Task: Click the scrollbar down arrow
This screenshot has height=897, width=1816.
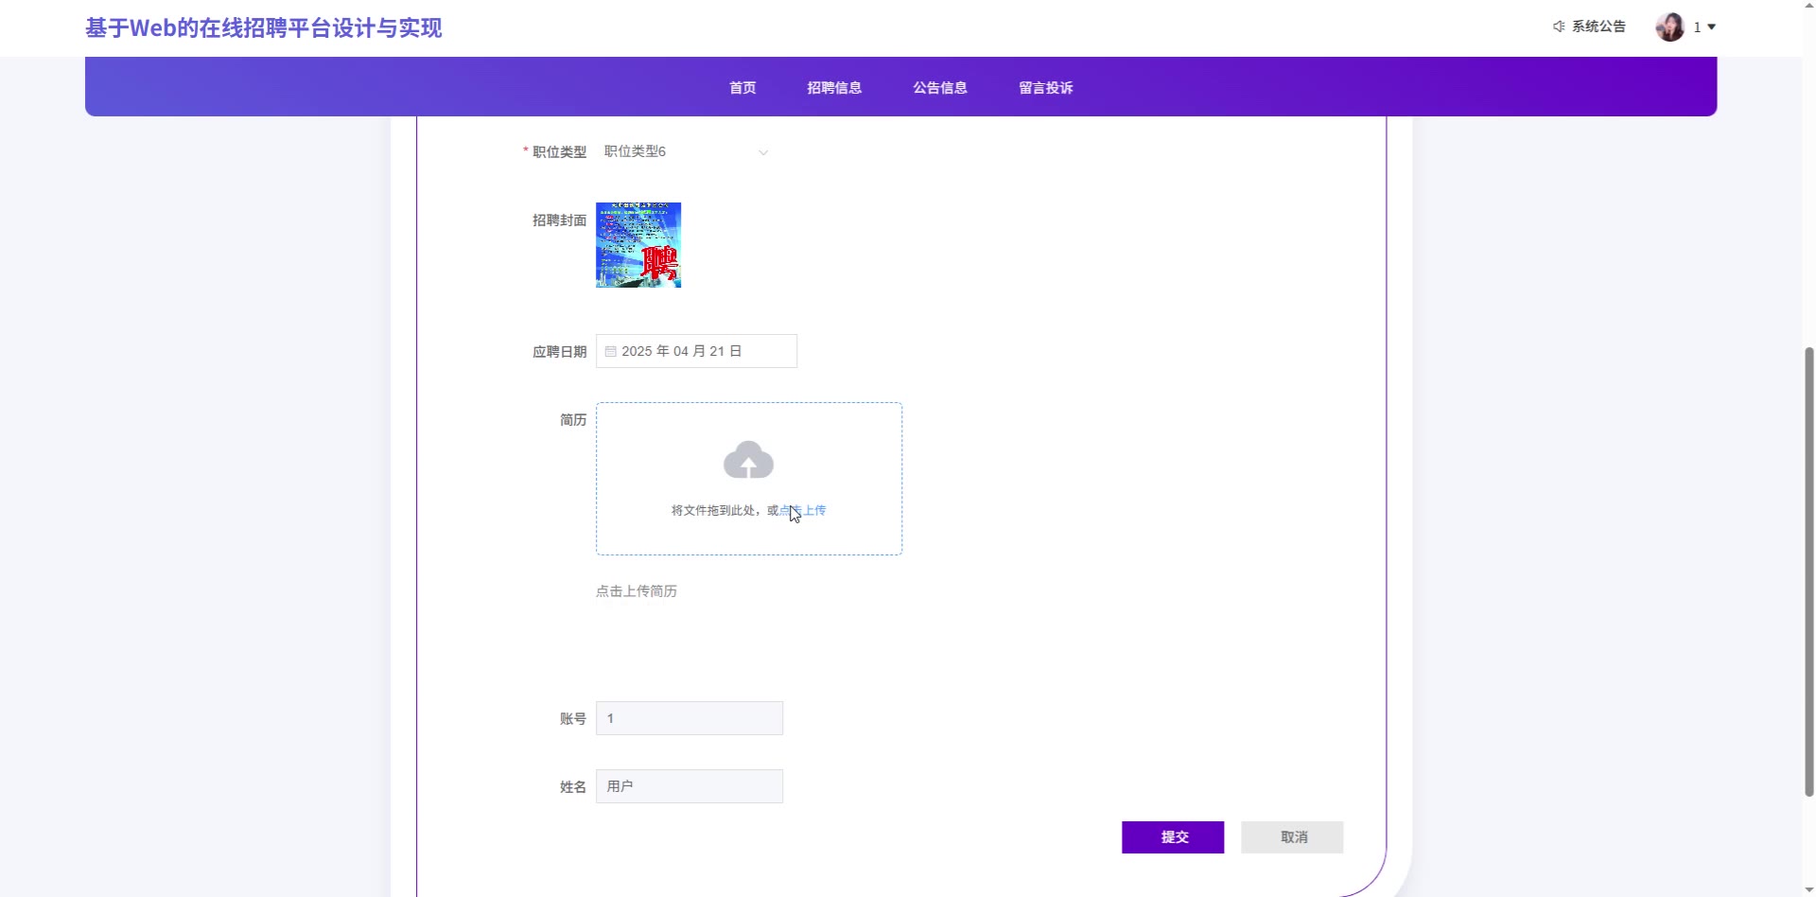Action: coord(1809,889)
